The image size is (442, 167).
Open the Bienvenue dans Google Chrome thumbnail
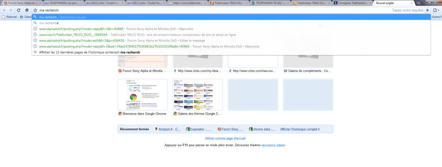click(142, 95)
